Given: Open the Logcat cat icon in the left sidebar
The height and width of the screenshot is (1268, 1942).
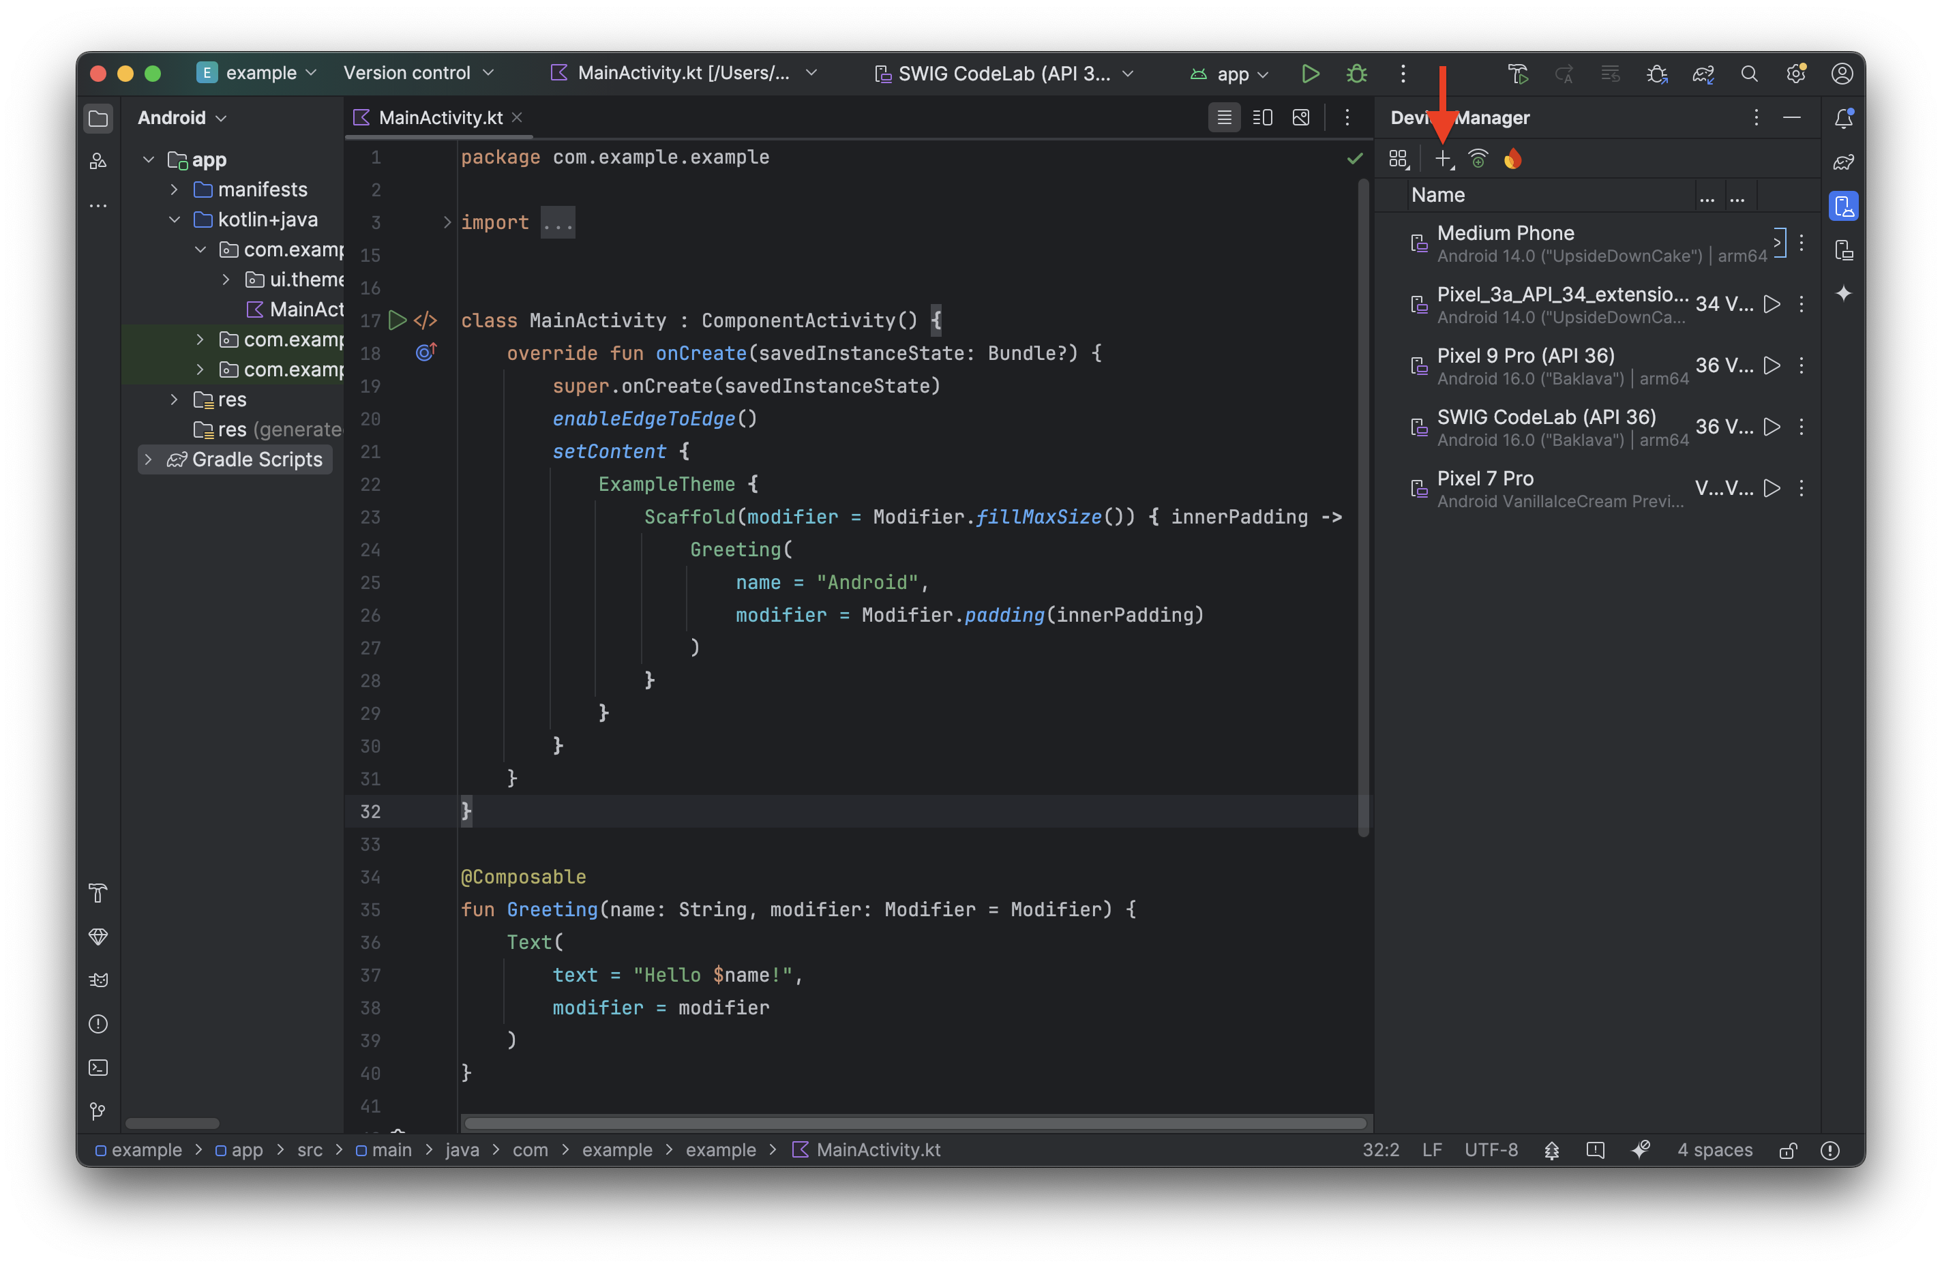Looking at the screenshot, I should 98,980.
